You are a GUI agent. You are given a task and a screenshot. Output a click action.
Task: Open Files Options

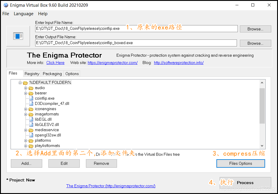240,163
